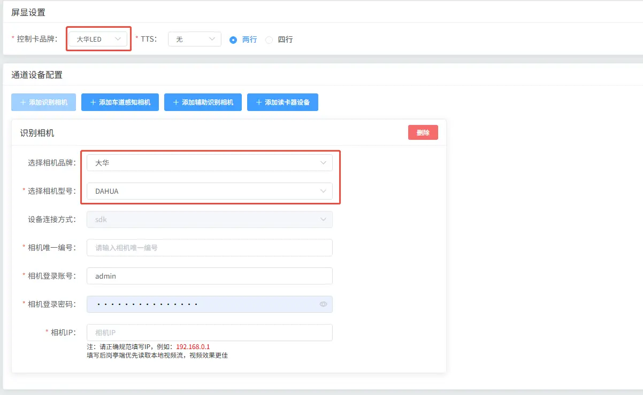Click the disabled 设备连接方式 sdk dropdown
This screenshot has height=395, width=643.
(x=209, y=219)
